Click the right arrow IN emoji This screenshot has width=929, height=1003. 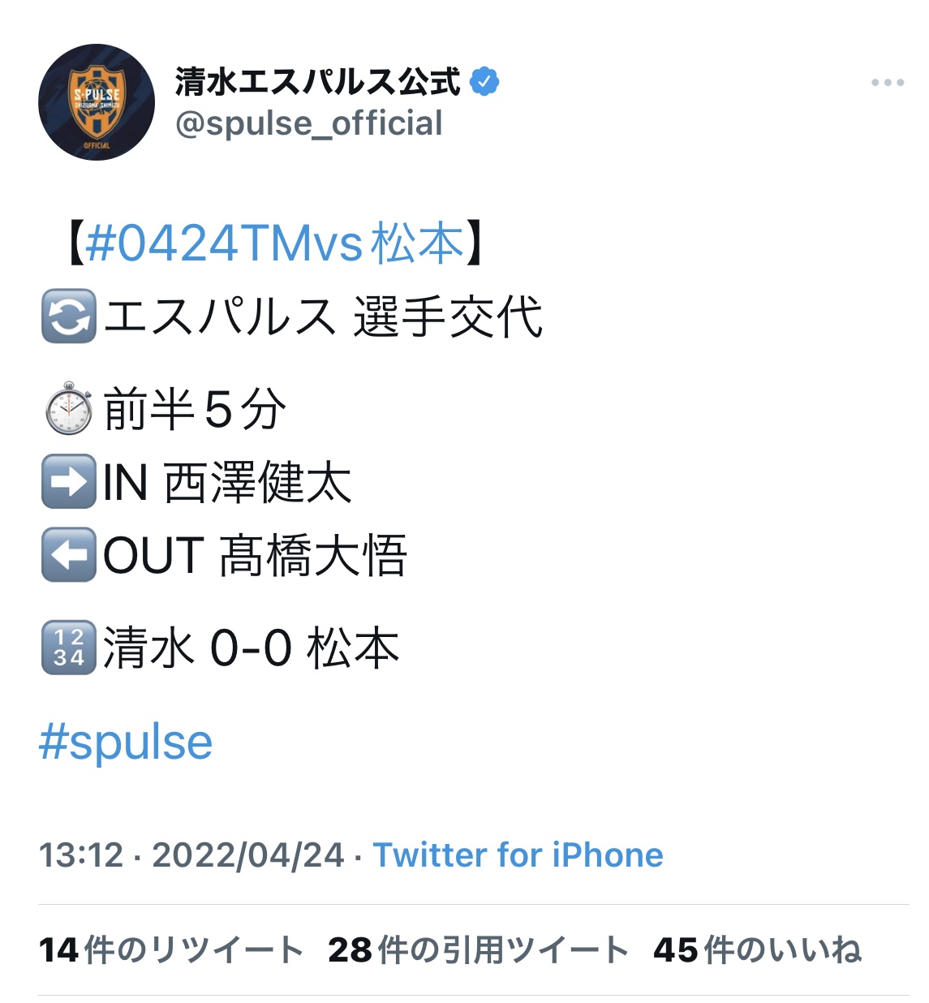(68, 481)
